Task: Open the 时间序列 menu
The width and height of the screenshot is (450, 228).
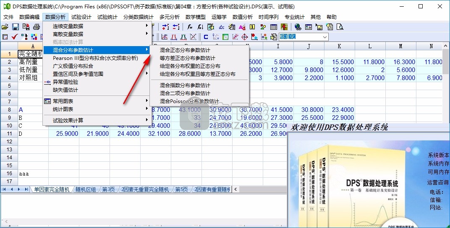Action: coord(269,17)
